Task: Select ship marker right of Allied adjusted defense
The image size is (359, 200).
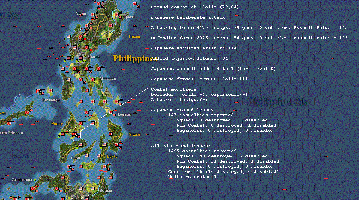Action: point(332,59)
